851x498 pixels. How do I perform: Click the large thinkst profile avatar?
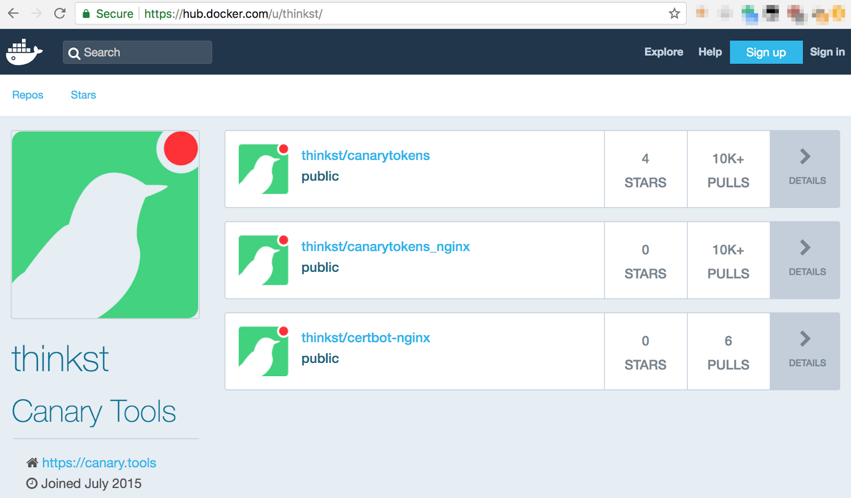coord(105,225)
